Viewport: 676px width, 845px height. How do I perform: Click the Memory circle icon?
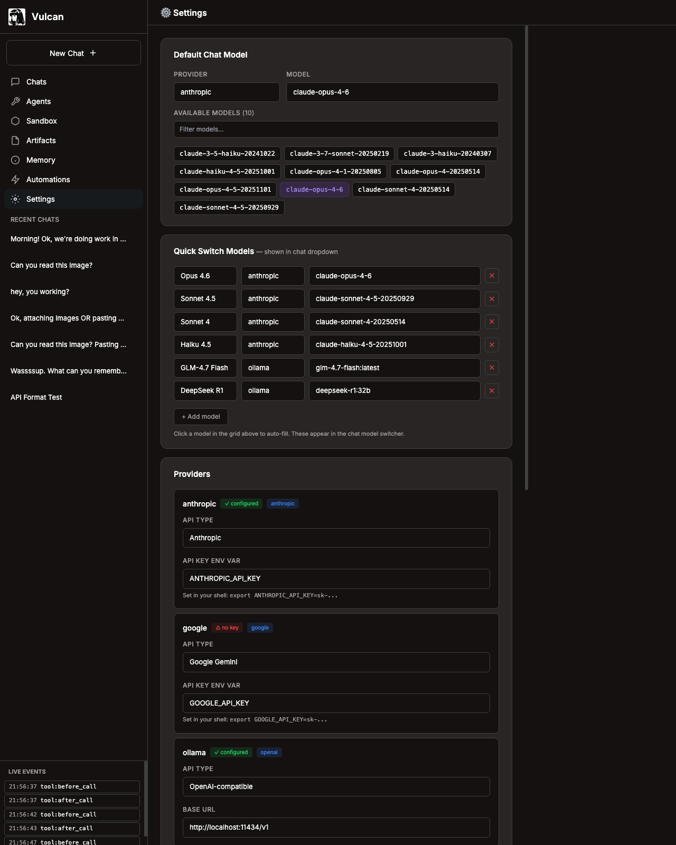[x=15, y=160]
